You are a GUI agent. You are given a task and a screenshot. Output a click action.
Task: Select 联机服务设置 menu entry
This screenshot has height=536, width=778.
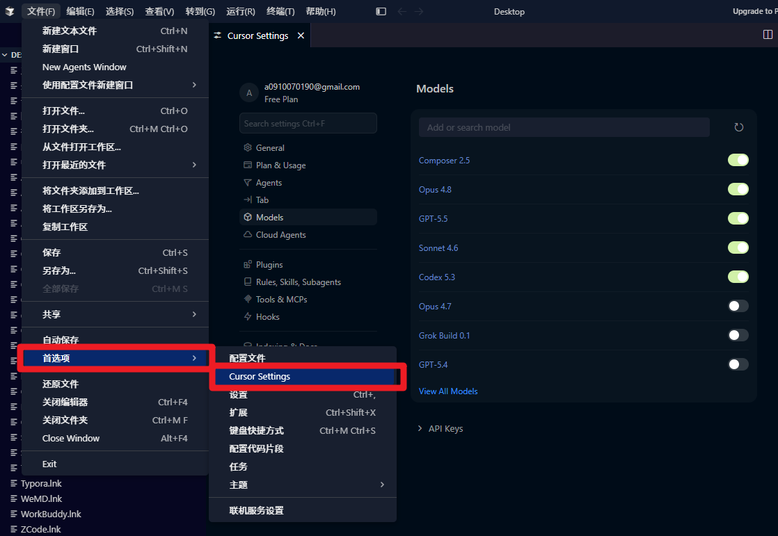[302, 510]
